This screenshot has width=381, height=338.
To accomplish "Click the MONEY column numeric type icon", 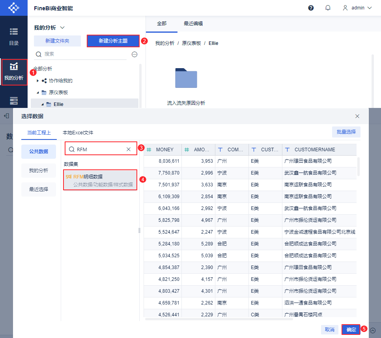I will tap(149, 150).
